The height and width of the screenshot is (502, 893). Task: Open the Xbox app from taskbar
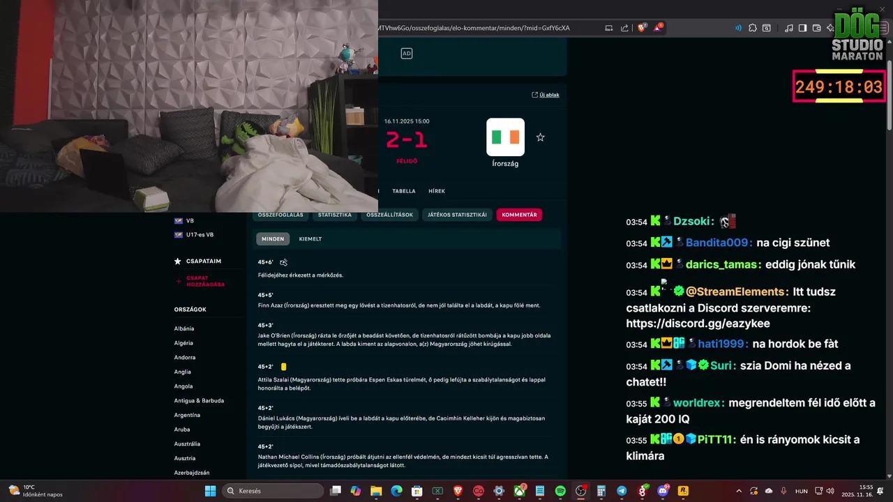520,491
